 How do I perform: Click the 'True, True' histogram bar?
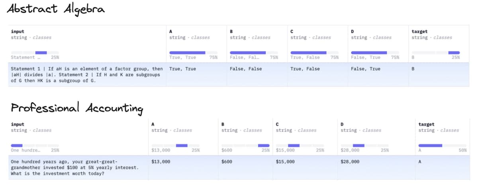point(187,52)
